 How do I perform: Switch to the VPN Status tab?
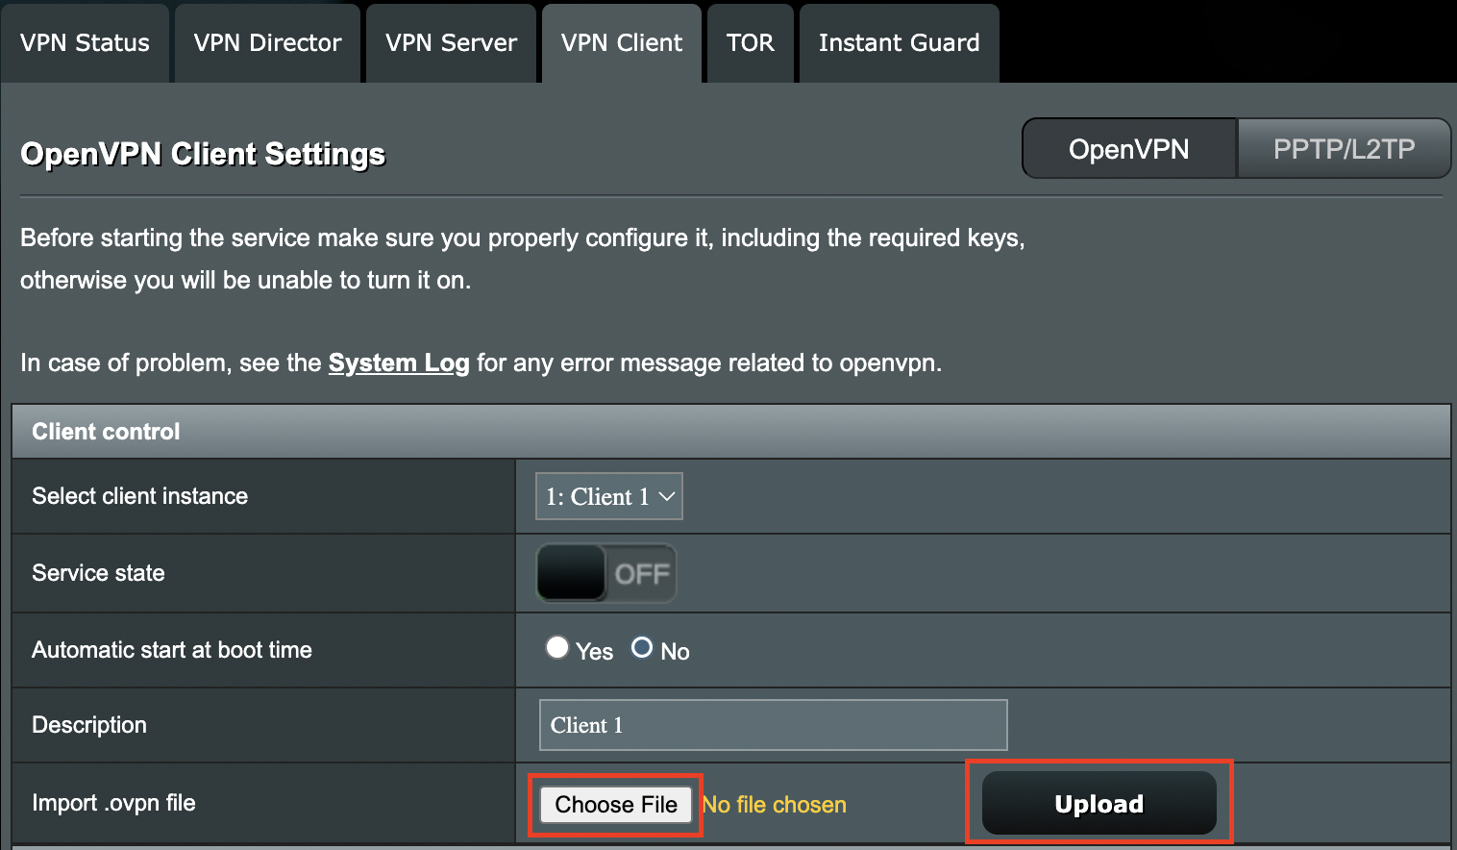point(85,43)
